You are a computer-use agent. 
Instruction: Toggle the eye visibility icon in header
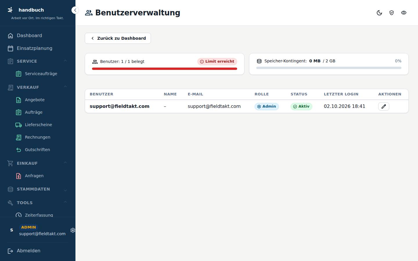point(404,13)
